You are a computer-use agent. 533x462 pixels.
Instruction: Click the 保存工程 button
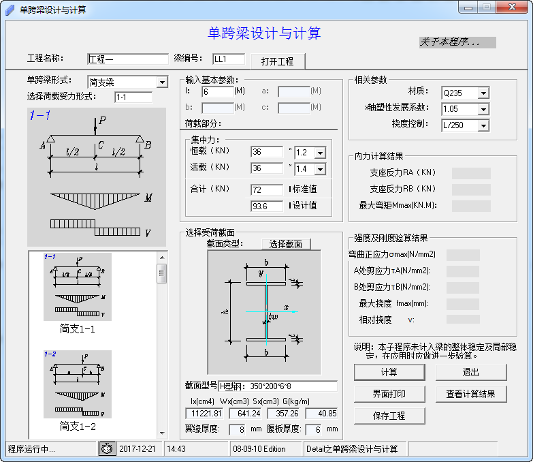pos(389,416)
